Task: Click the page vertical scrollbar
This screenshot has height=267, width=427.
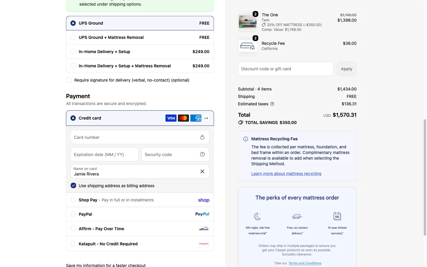Action: (425, 177)
